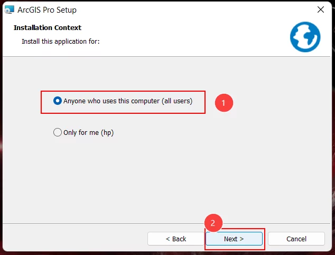Click the 'Anyone who uses this computer' label
Image resolution: width=335 pixels, height=255 pixels.
(x=128, y=101)
